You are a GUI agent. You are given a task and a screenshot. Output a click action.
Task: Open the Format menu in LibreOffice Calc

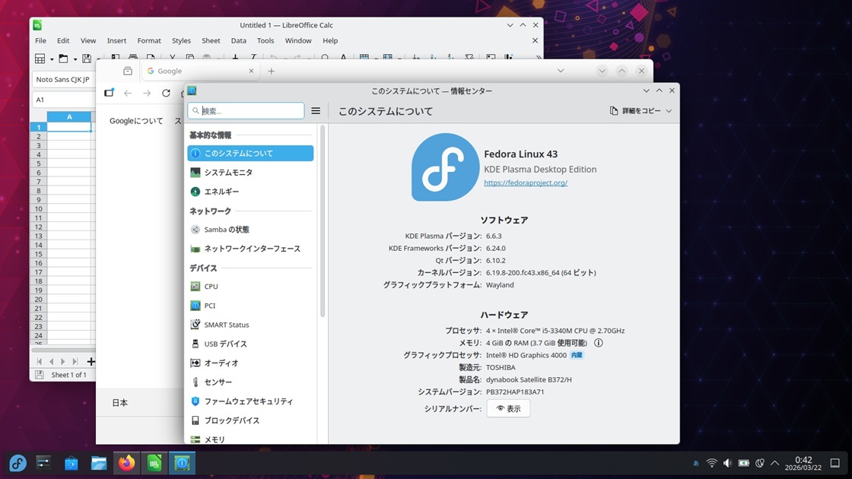(148, 41)
